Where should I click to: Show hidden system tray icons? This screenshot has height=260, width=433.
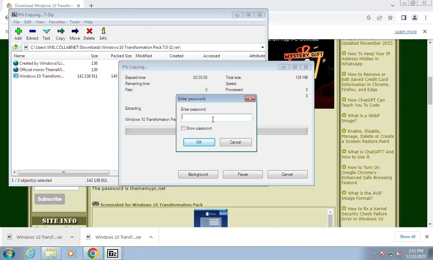point(374,254)
